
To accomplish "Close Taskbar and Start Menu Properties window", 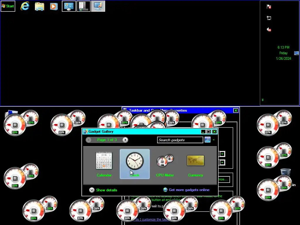I will (x=236, y=110).
